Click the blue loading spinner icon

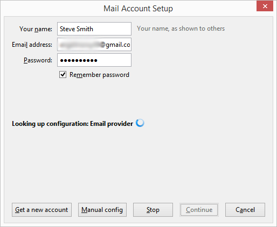(x=140, y=123)
